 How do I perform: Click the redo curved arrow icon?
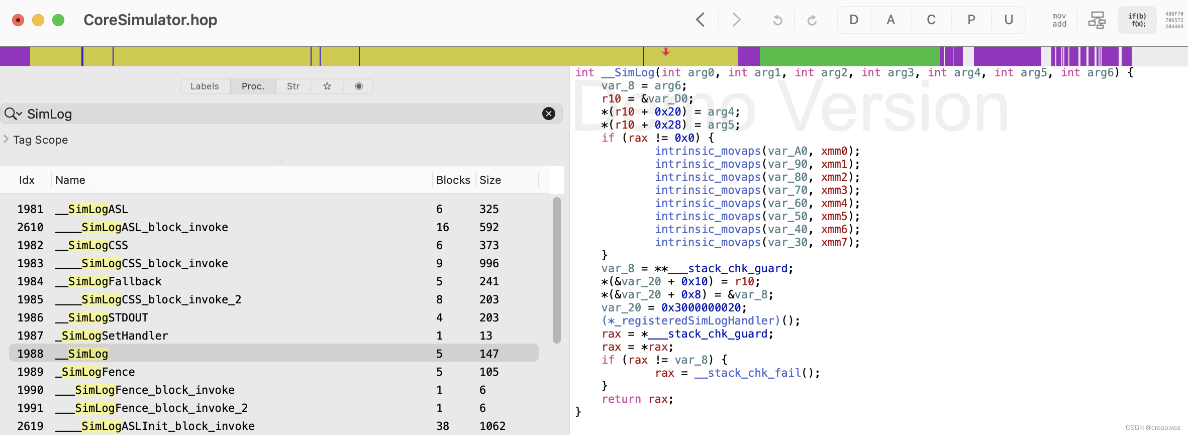pos(812,20)
